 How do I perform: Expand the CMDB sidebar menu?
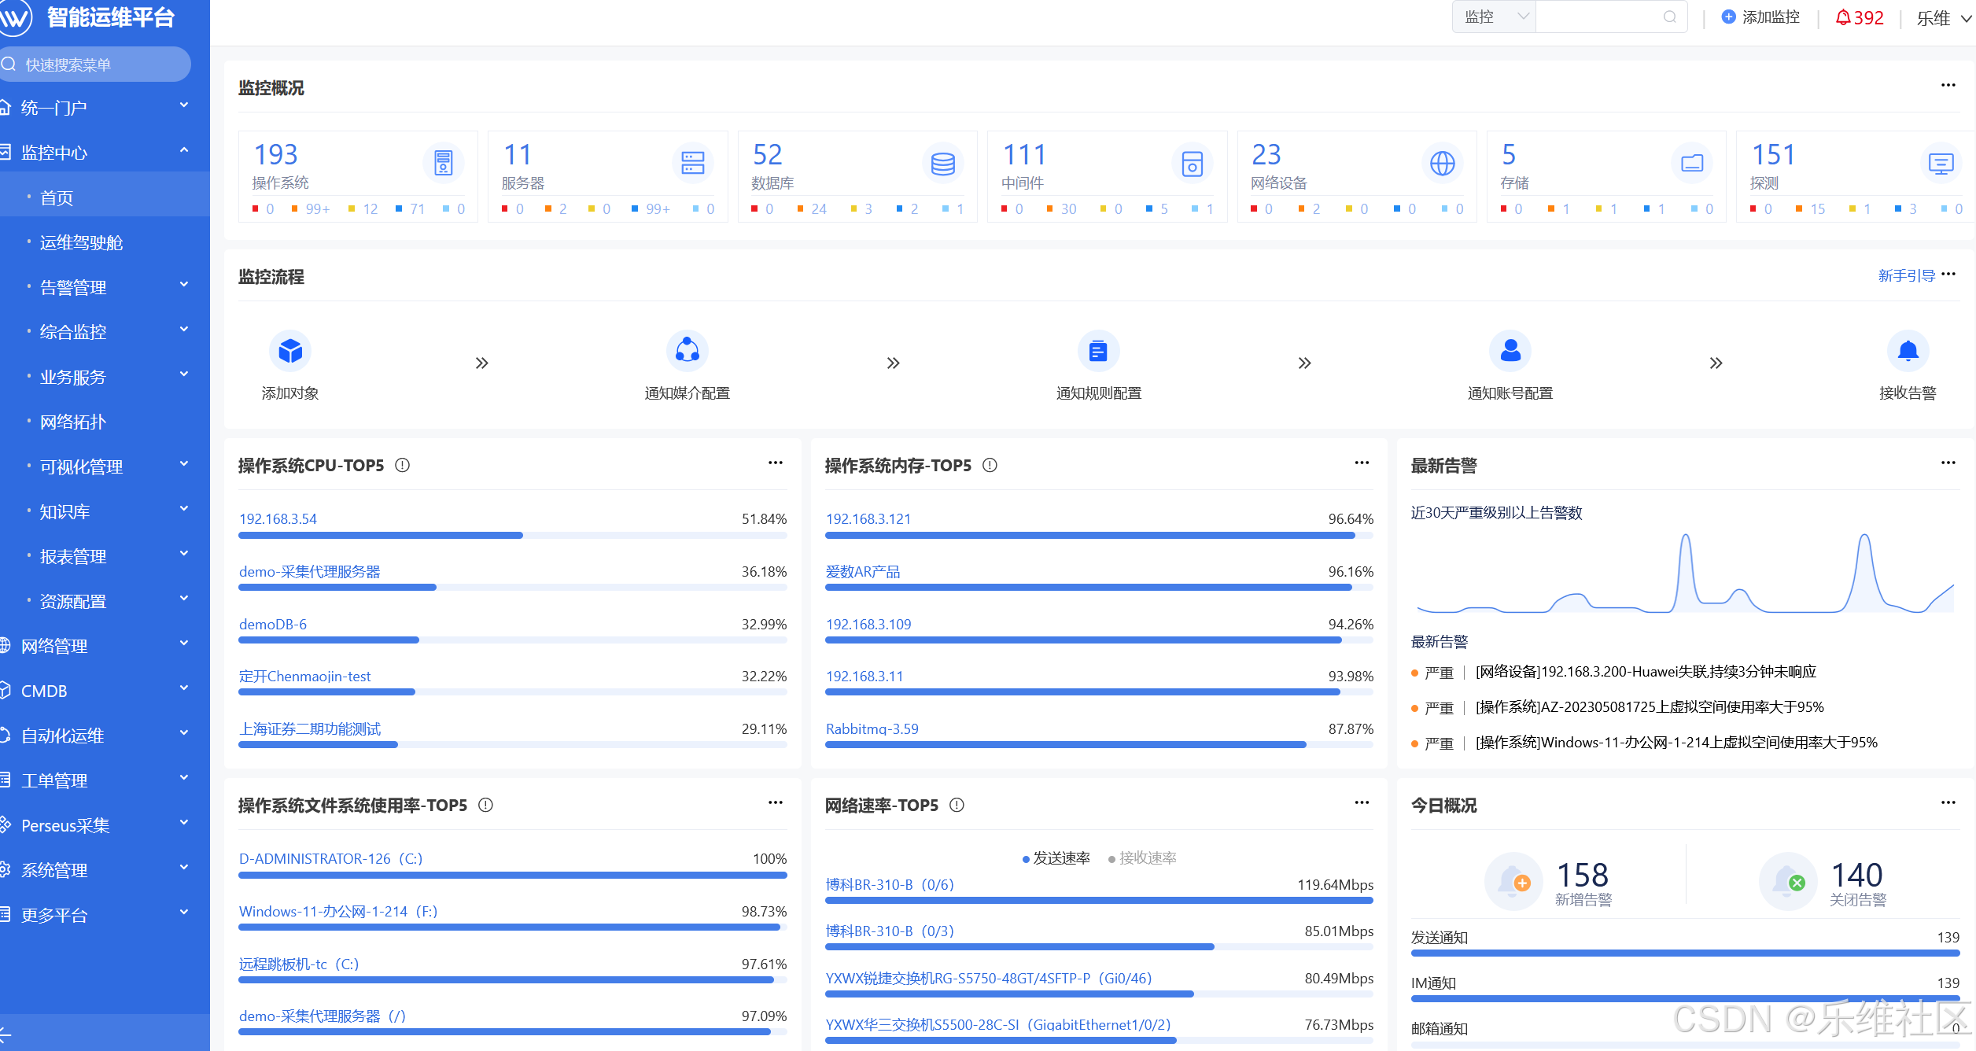(105, 691)
